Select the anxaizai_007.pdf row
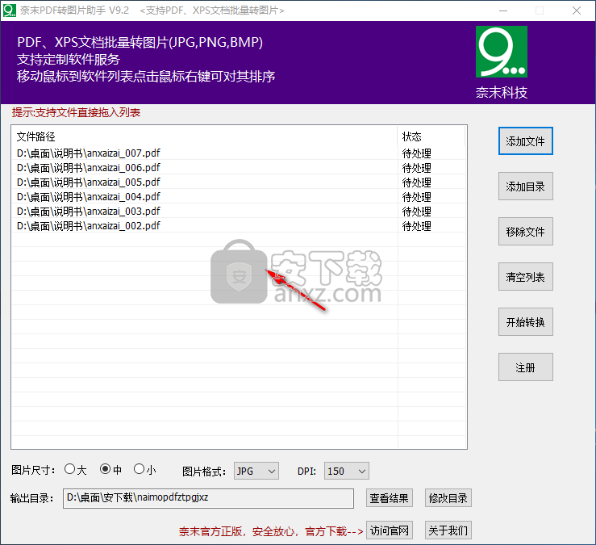The height and width of the screenshot is (545, 596). pyautogui.click(x=239, y=153)
